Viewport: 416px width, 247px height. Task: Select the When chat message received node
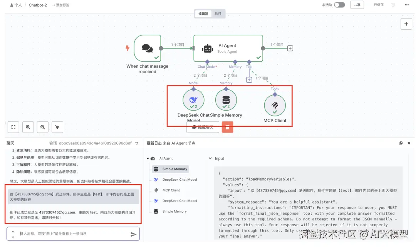[x=148, y=48]
